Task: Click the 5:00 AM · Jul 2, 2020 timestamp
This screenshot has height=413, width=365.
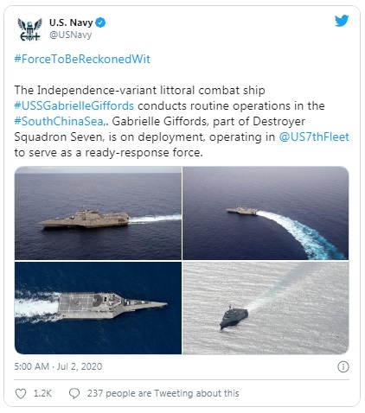Action: pos(58,366)
